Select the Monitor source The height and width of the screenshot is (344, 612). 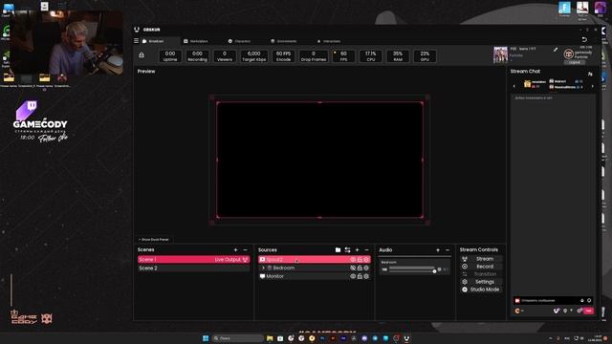pos(315,276)
